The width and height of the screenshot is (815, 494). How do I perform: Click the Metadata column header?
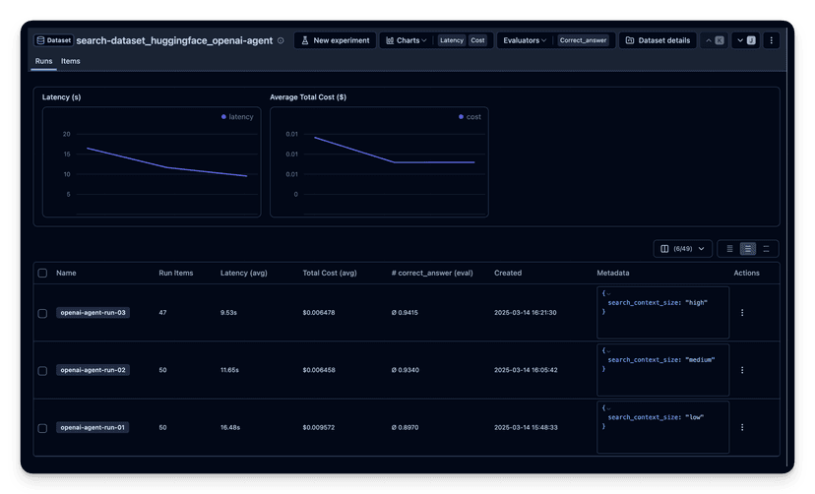(613, 274)
